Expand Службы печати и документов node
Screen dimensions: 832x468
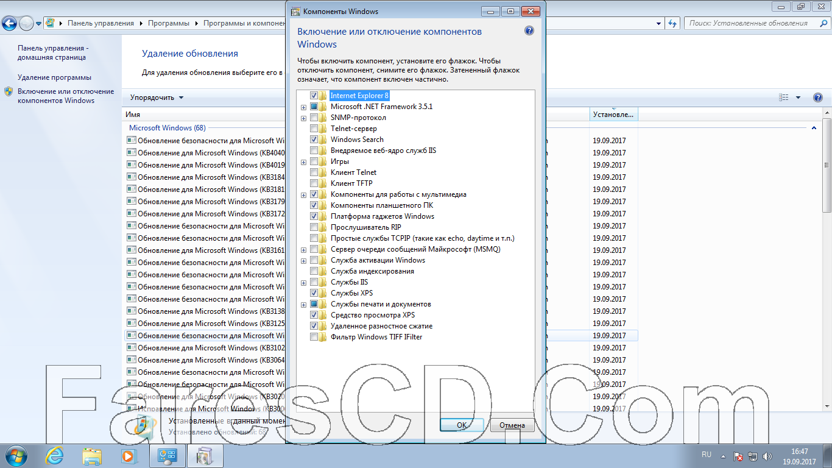(303, 305)
